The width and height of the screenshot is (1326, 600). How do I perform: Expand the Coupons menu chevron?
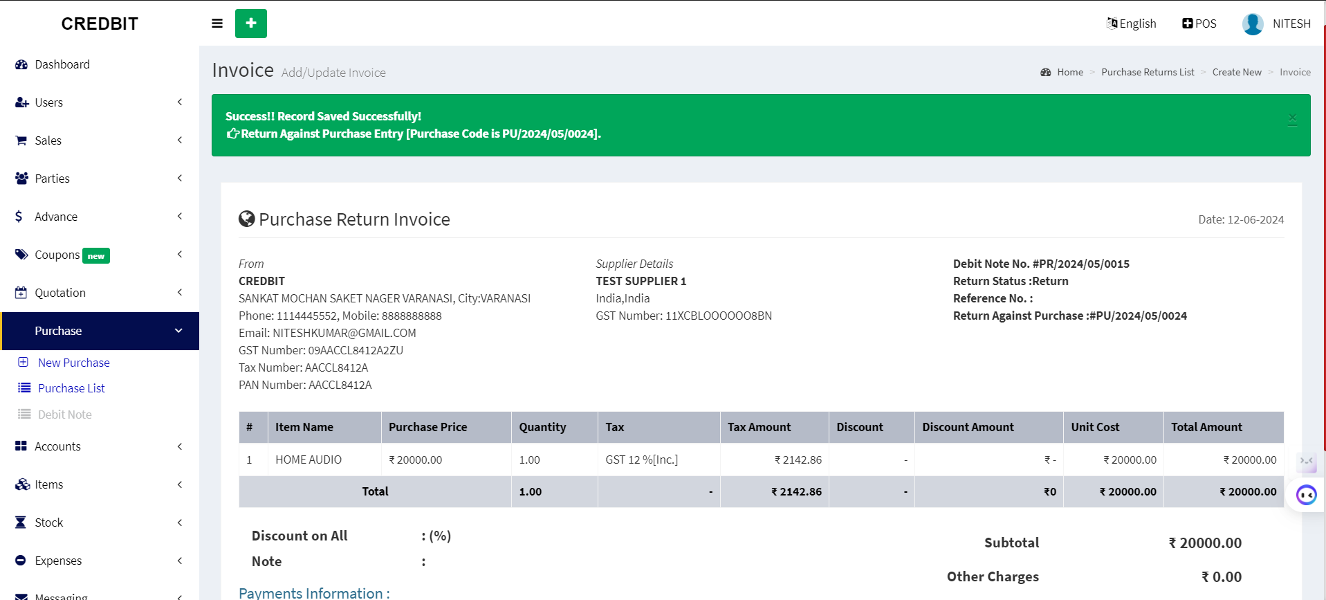(180, 255)
